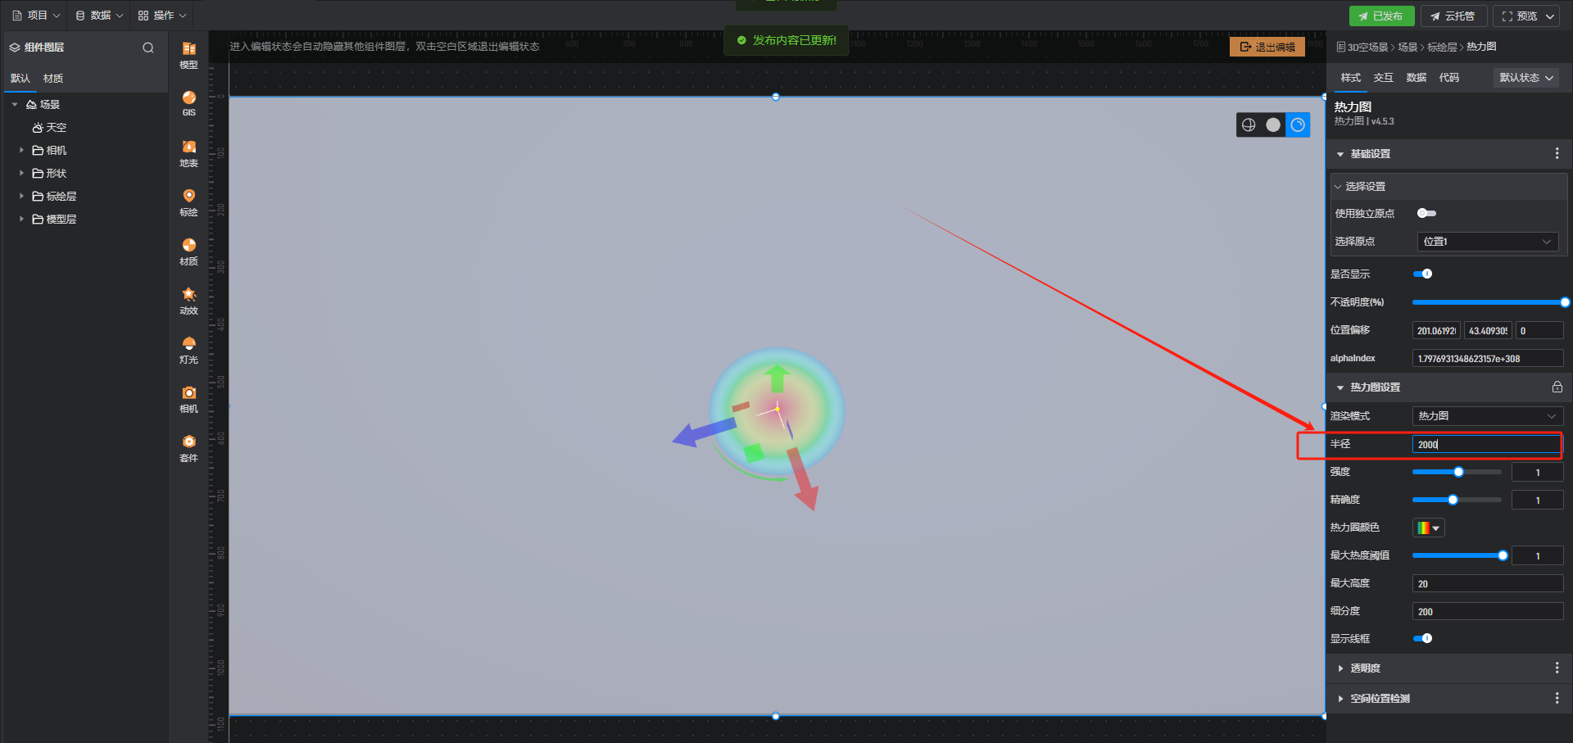
Task: Switch to the 样式 tab
Action: pyautogui.click(x=1350, y=78)
